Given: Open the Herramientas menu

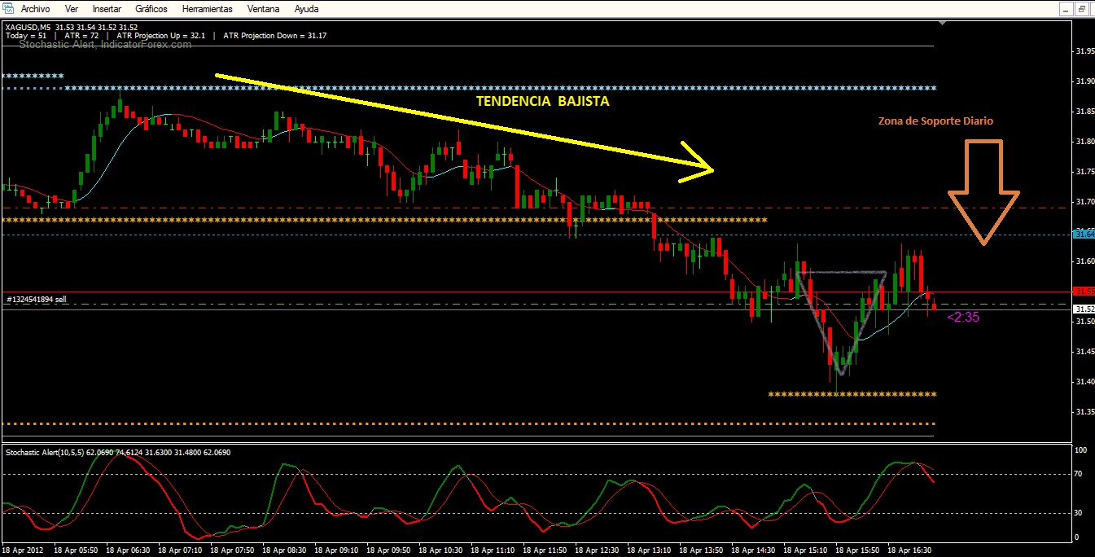Looking at the screenshot, I should (x=207, y=9).
